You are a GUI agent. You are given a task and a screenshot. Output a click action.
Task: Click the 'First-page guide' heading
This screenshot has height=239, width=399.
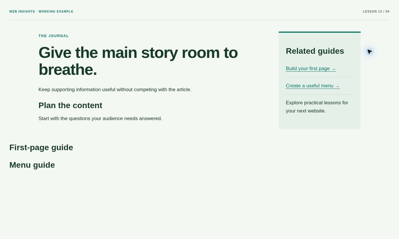(x=41, y=147)
